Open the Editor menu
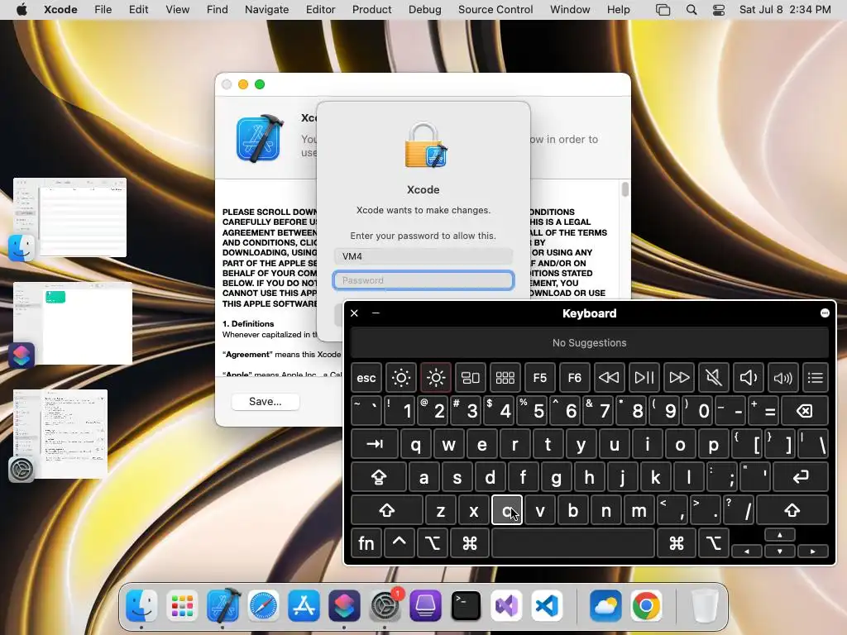 [320, 9]
